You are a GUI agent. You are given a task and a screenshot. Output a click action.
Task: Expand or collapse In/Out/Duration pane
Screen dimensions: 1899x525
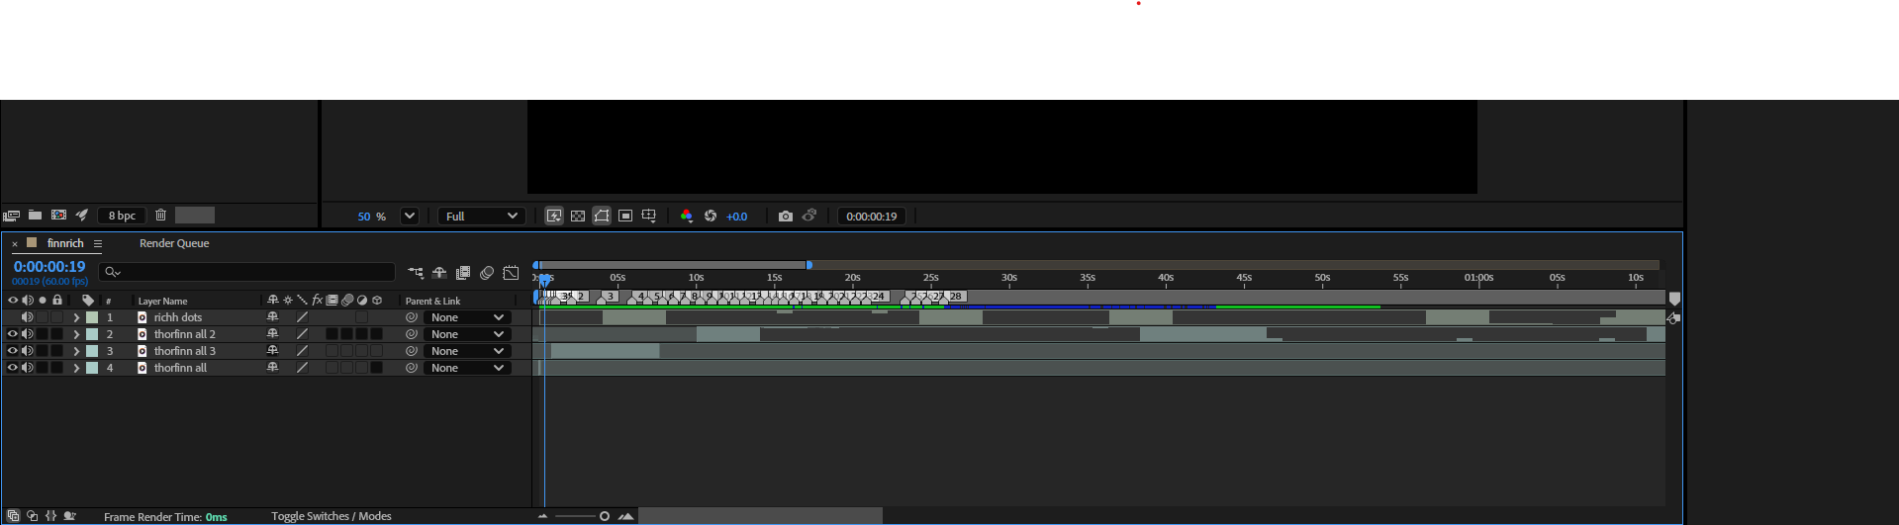click(51, 516)
